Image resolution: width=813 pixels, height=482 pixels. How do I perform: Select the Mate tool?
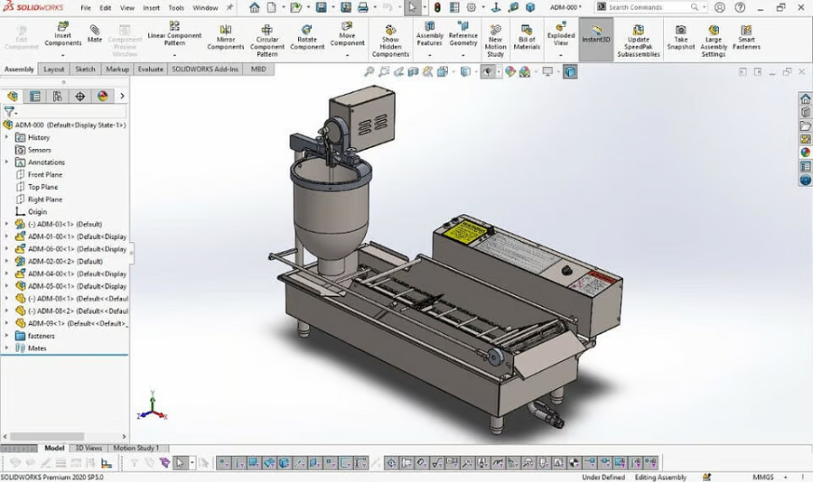click(x=95, y=33)
